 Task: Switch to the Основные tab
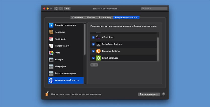click(77, 17)
